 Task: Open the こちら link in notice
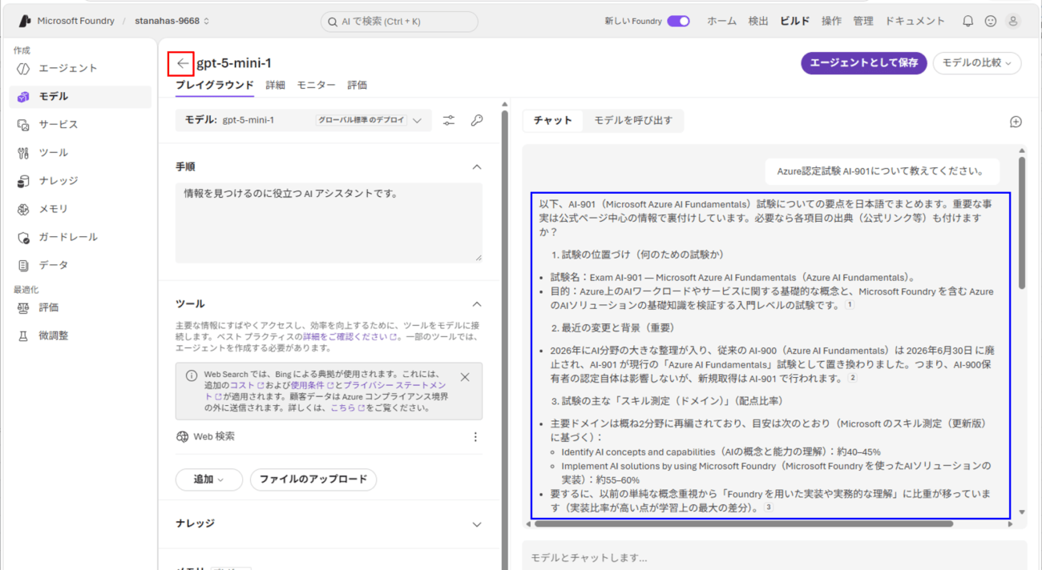pos(347,408)
